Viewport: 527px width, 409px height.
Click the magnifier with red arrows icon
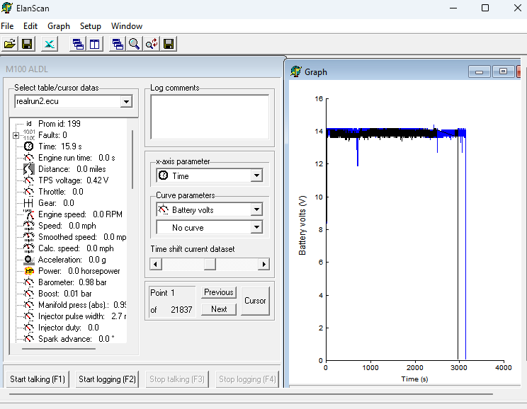[152, 44]
